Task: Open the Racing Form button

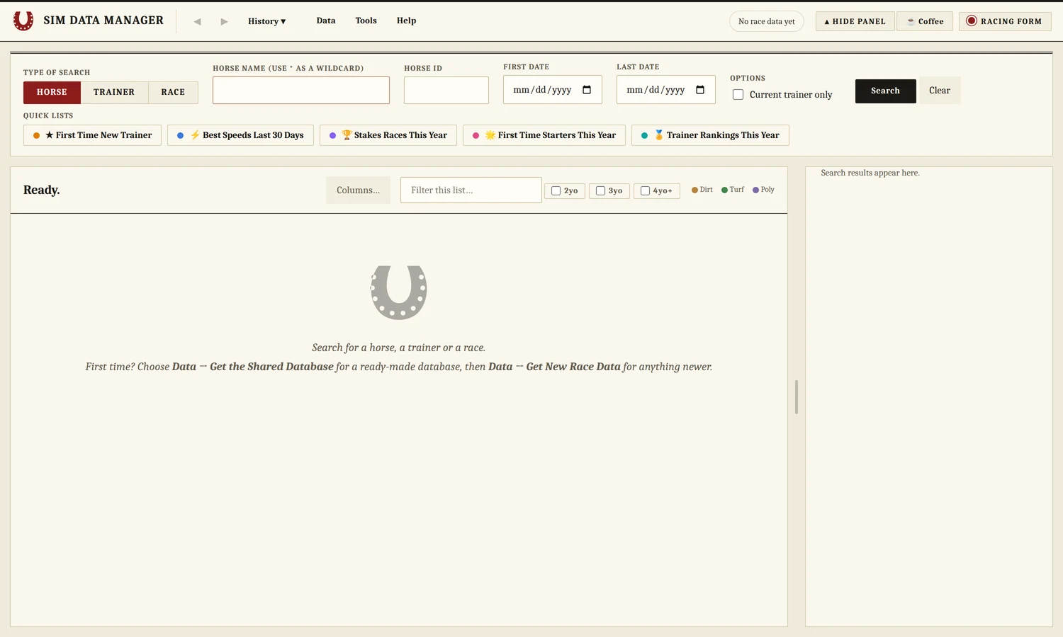Action: click(x=1005, y=21)
